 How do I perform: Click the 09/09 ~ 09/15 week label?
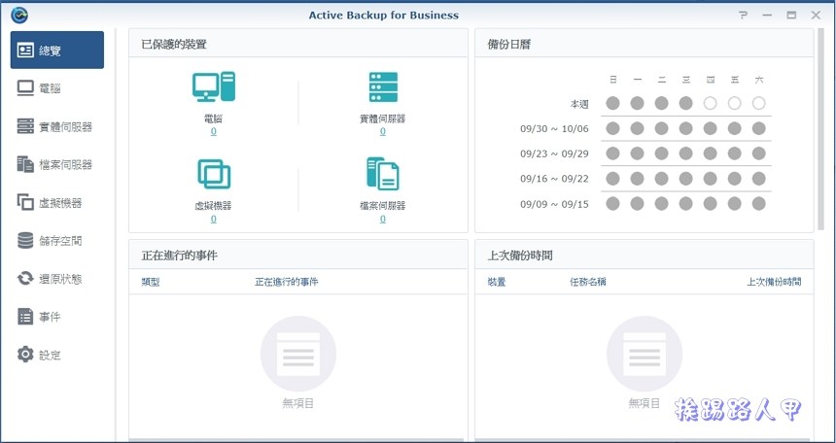coord(554,204)
